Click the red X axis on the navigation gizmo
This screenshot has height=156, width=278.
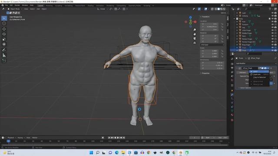[x=195, y=22]
